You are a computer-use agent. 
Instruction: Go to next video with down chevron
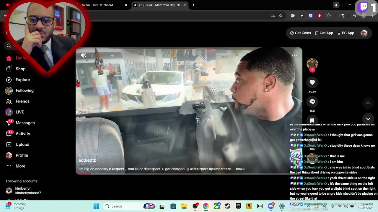368,119
